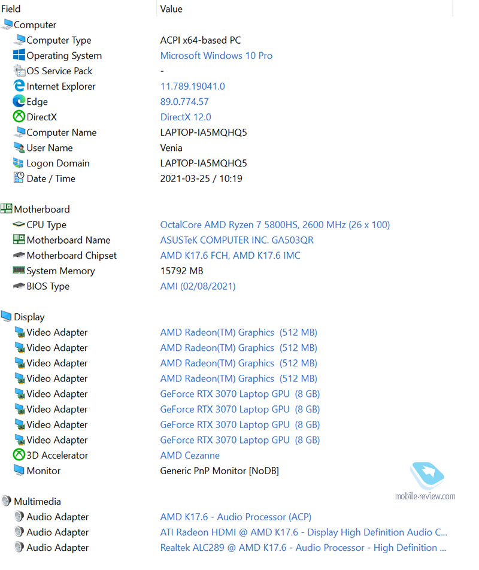Click the CPU Type chip icon
Image resolution: width=479 pixels, height=570 pixels.
[19, 225]
